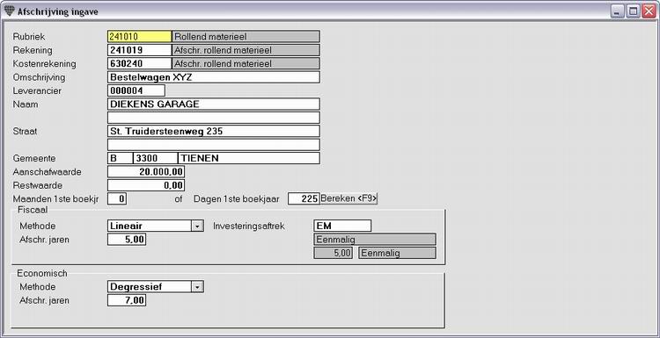660x338 pixels.
Task: Click the Economisch Afschr. jaren field 7,00
Action: pyautogui.click(x=127, y=300)
